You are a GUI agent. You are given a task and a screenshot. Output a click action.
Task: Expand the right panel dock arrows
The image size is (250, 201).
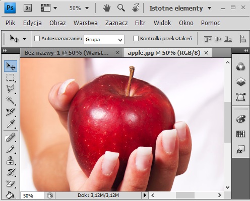[246, 50]
